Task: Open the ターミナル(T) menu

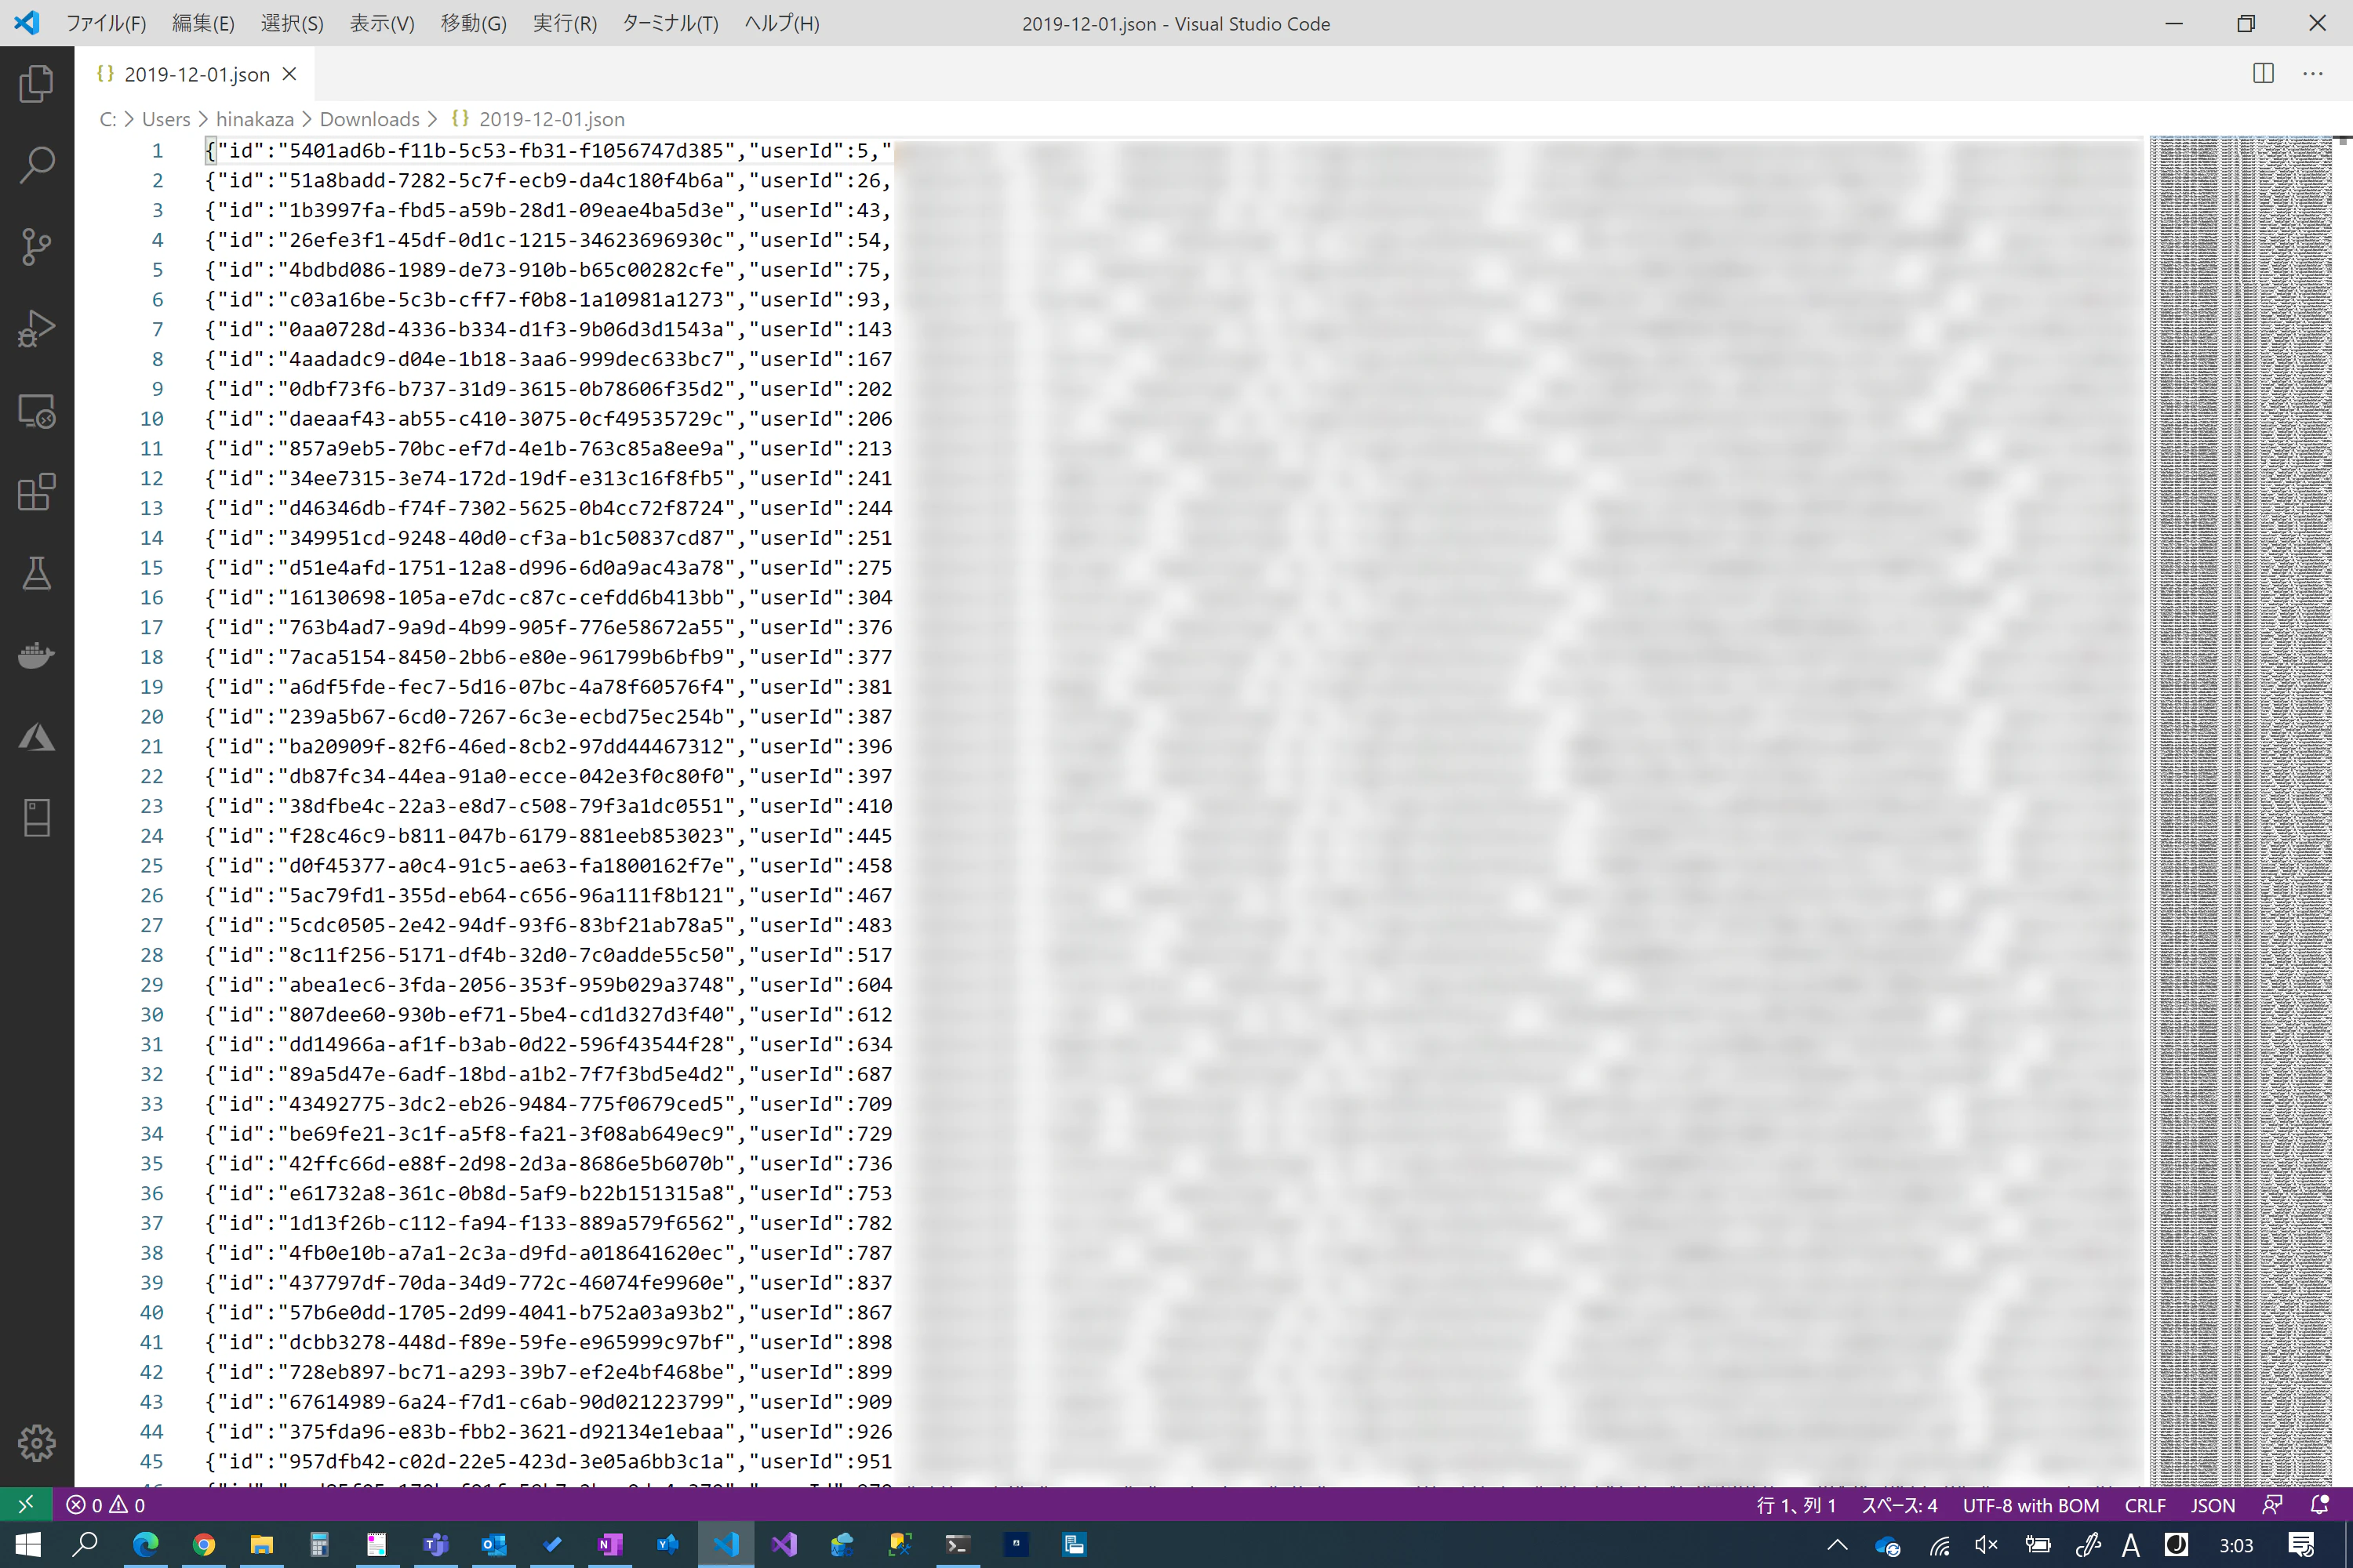Action: (x=671, y=23)
